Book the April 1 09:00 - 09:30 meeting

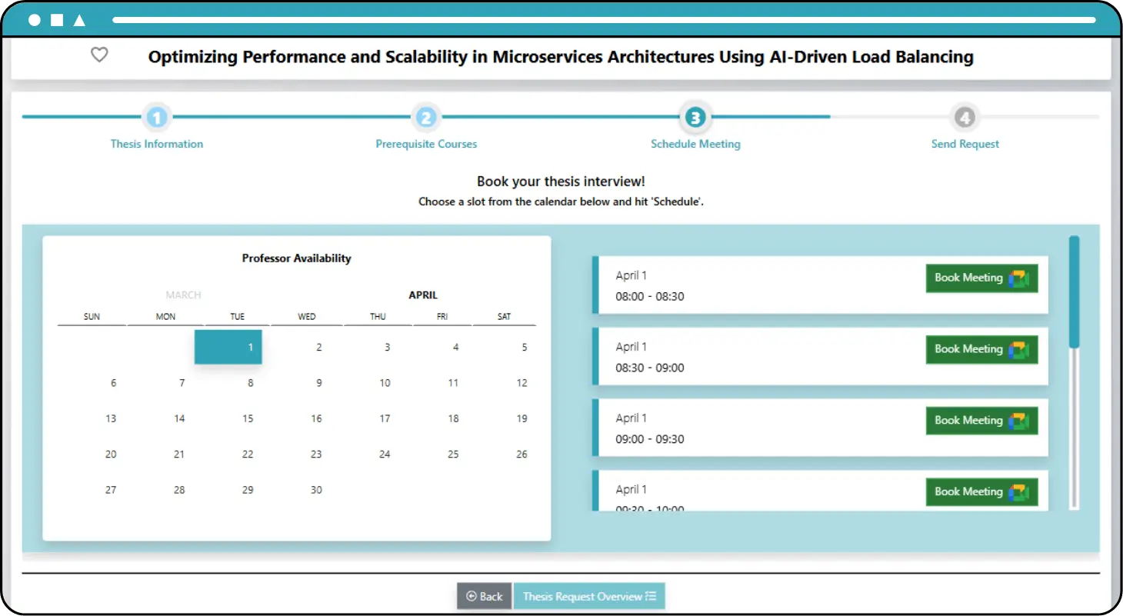pyautogui.click(x=981, y=421)
